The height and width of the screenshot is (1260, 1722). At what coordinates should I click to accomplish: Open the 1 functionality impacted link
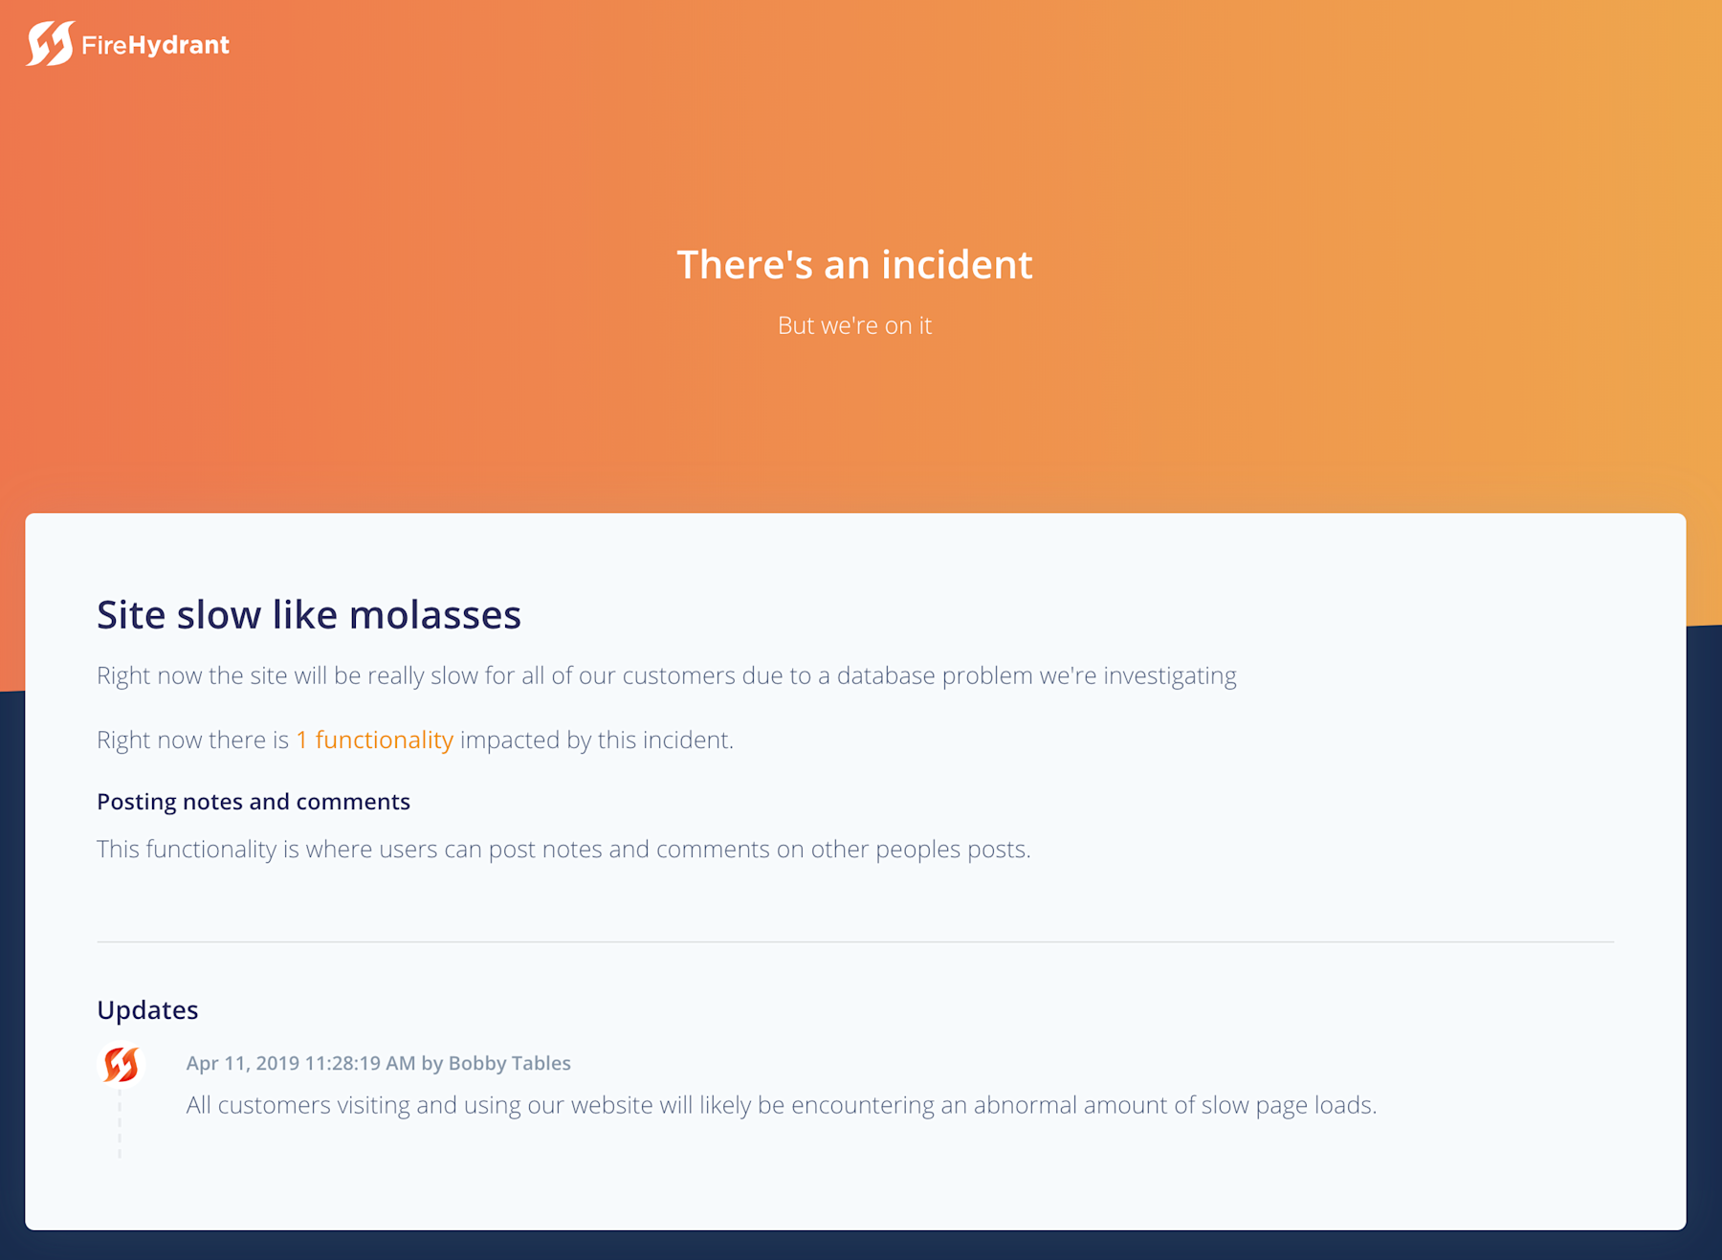tap(375, 740)
